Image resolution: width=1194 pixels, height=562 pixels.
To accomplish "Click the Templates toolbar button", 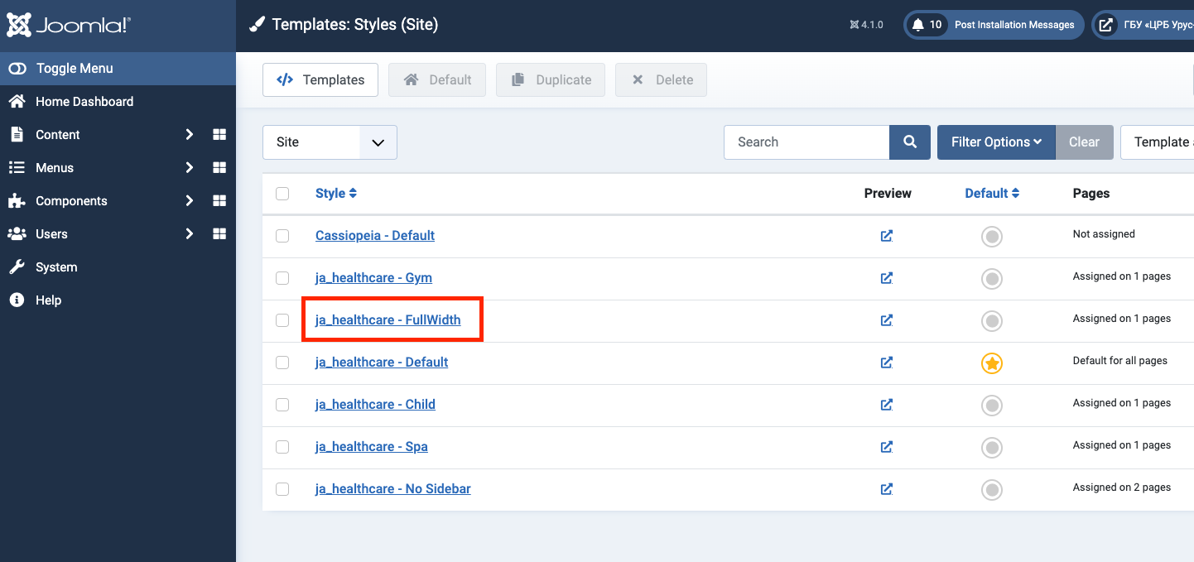I will click(320, 80).
